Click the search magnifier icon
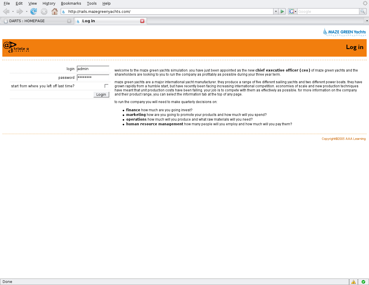The width and height of the screenshot is (369, 285). tap(363, 11)
